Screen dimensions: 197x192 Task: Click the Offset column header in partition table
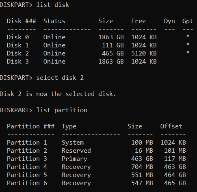click(x=171, y=126)
